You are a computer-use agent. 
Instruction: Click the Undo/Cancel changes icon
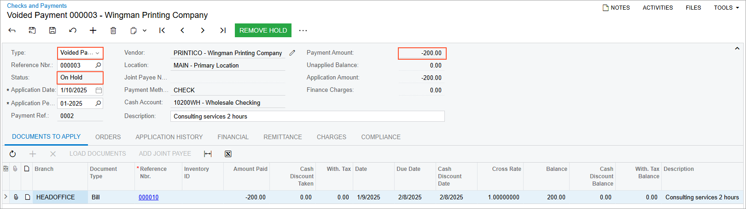pos(73,30)
